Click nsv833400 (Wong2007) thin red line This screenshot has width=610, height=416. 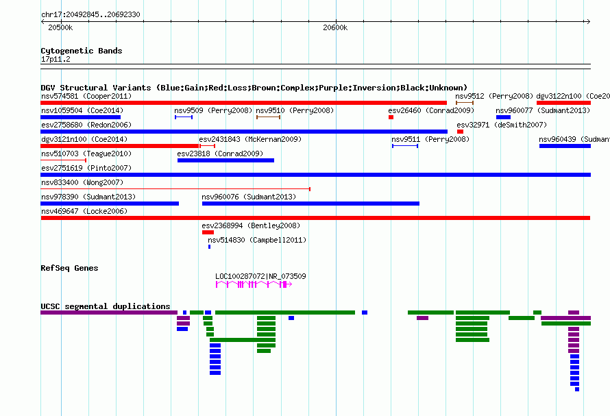coord(175,188)
